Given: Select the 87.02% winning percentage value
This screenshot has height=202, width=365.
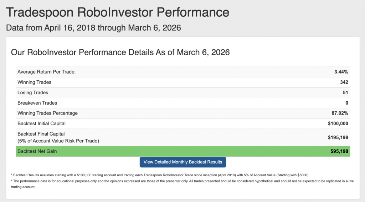Looking at the screenshot, I should (340, 113).
